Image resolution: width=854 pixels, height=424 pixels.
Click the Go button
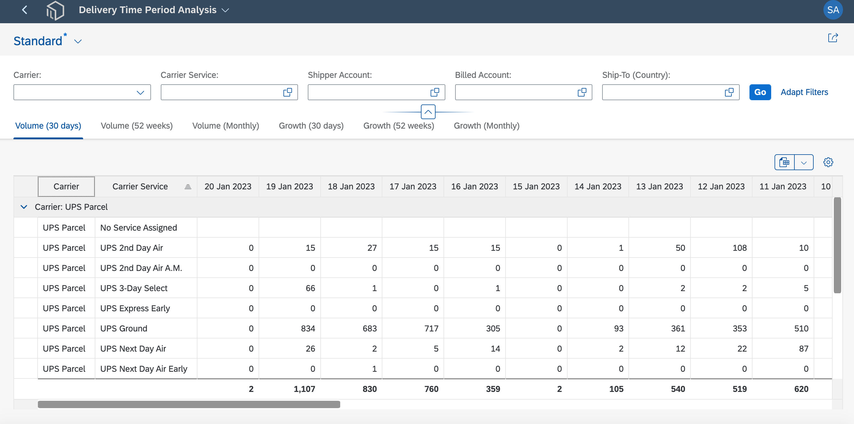[x=760, y=92]
